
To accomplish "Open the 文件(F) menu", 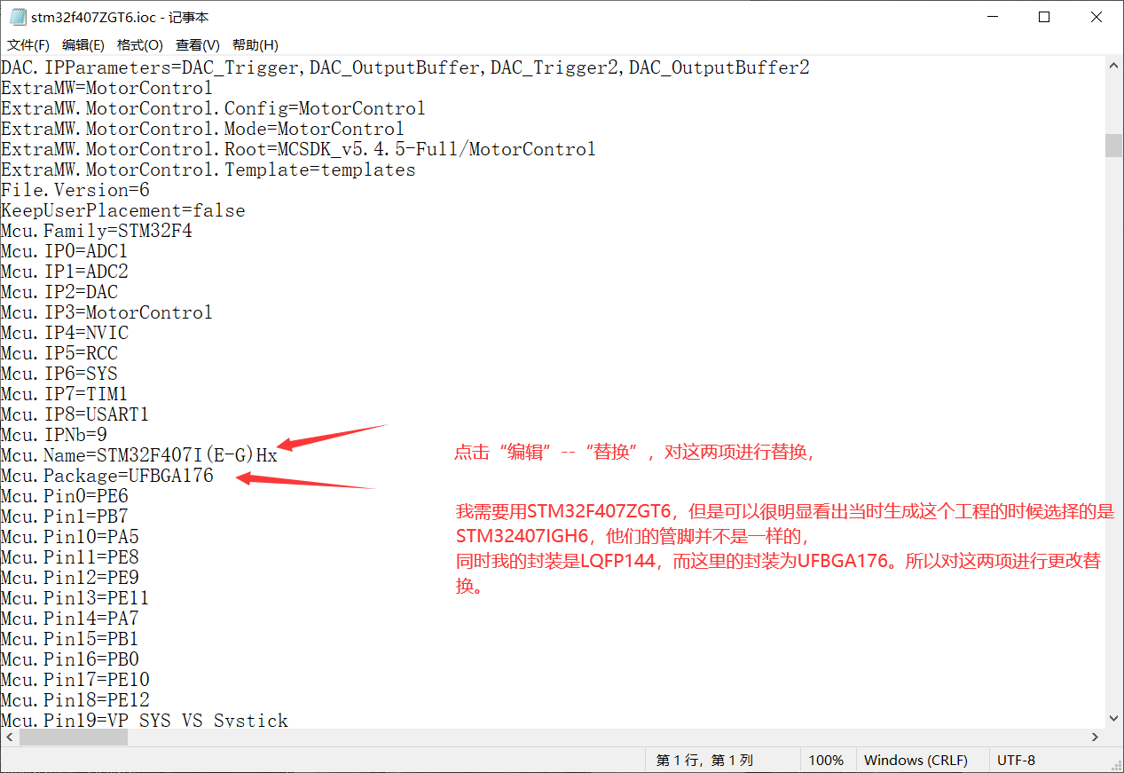I will [28, 44].
